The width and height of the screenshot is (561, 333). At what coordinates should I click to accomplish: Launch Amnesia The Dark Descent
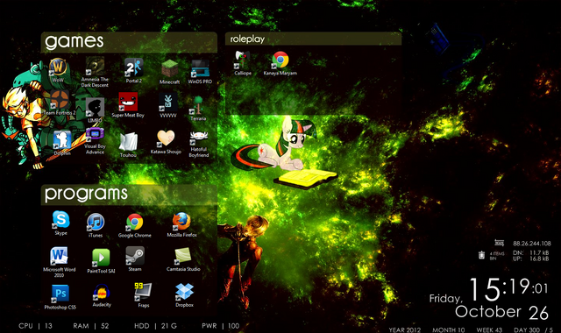95,72
